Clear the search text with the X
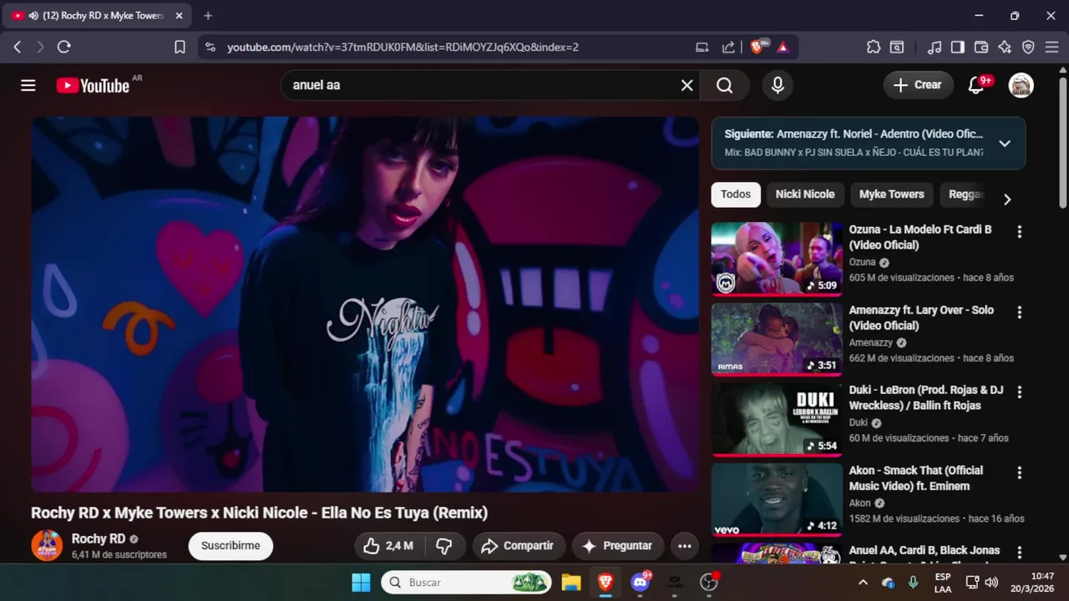Viewport: 1069px width, 601px height. [686, 85]
